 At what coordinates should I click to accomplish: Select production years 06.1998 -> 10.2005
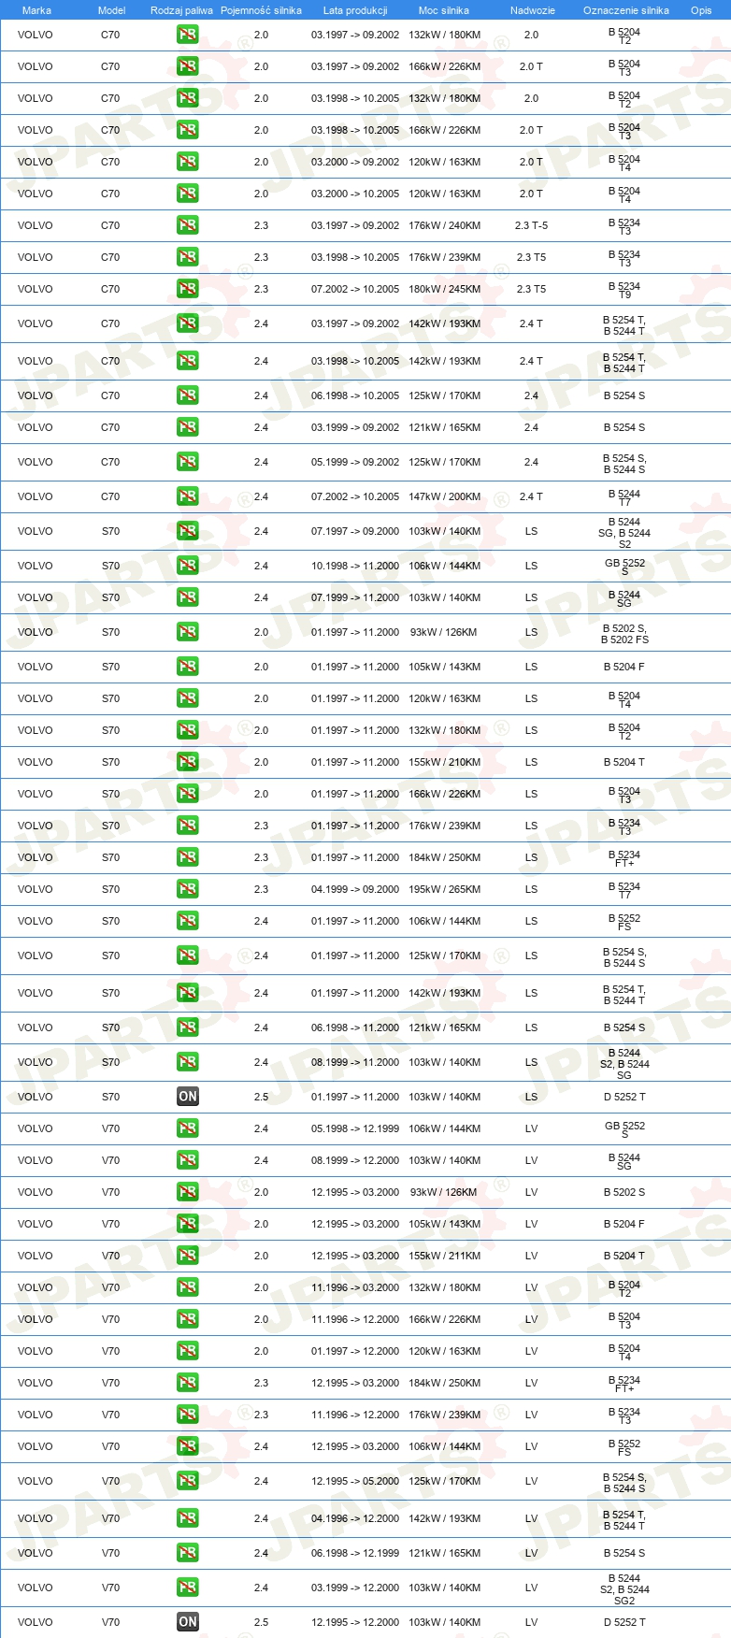click(x=355, y=395)
